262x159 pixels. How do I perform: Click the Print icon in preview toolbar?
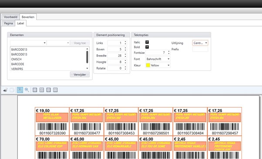[5, 90]
